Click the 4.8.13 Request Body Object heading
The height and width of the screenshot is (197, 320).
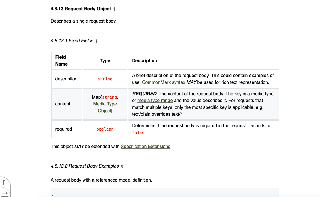[x=81, y=9]
